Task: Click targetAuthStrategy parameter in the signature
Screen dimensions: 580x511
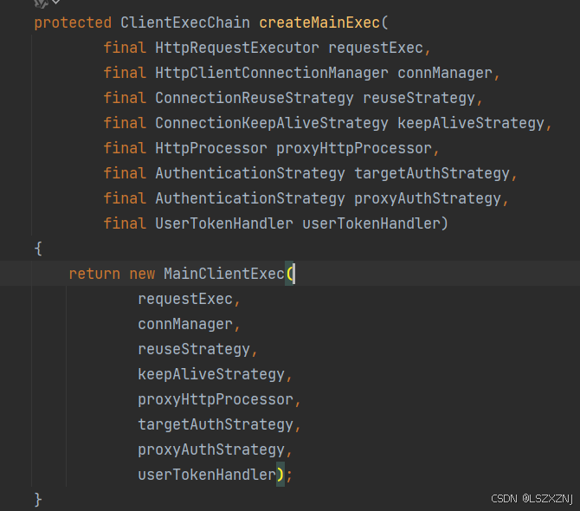Action: [432, 174]
